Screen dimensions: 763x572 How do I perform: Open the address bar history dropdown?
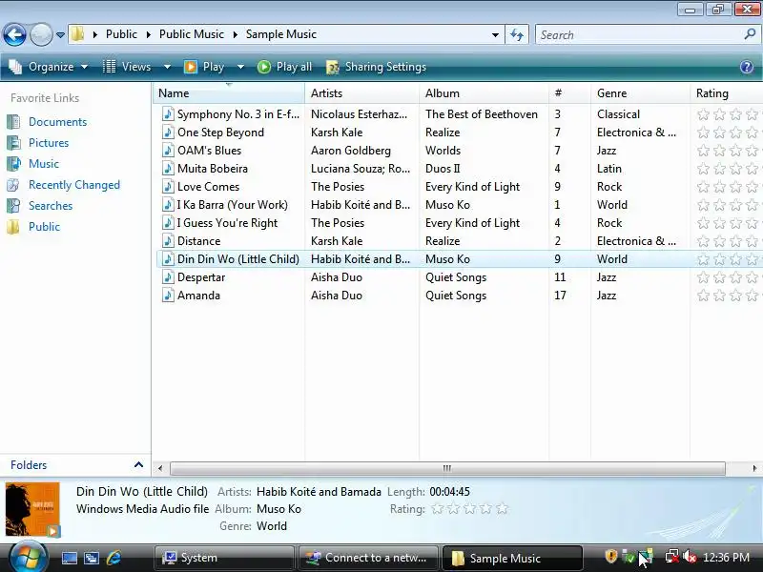(x=495, y=35)
